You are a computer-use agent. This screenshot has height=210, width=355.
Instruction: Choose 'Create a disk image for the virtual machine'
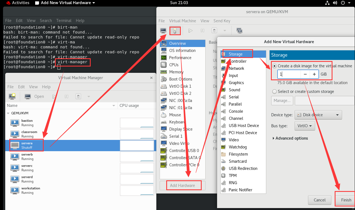312,66
